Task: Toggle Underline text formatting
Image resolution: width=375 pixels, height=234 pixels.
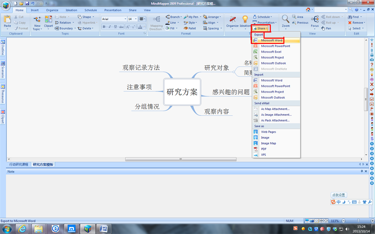Action: tap(115, 27)
